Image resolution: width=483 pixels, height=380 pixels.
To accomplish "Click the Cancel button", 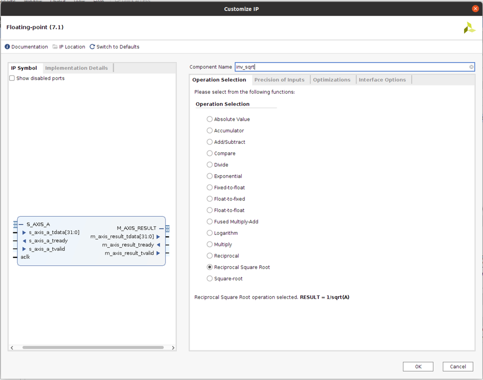I will [x=457, y=367].
